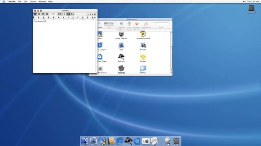
Task: Open Finder from the Dock
Action: pos(85,141)
